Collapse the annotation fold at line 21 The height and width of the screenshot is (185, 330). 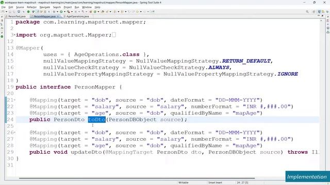coord(14,100)
